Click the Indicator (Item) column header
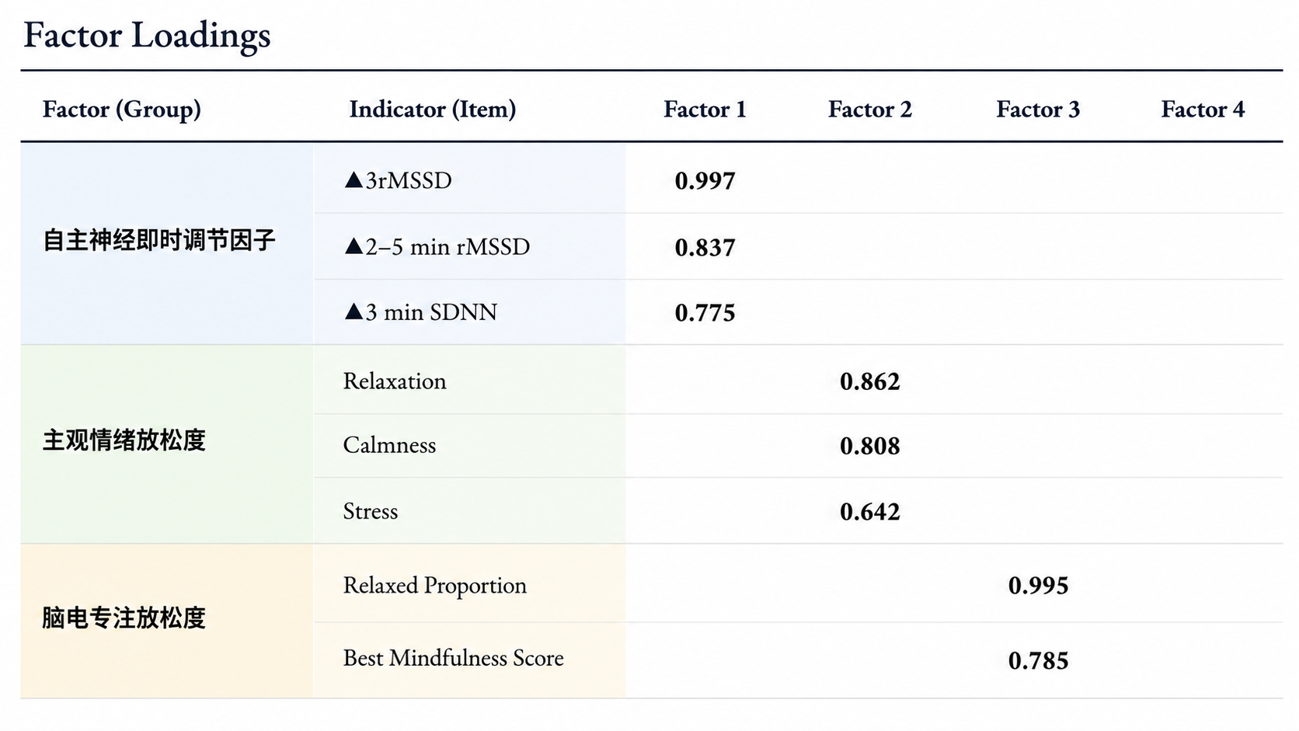The image size is (1299, 731). [x=433, y=110]
